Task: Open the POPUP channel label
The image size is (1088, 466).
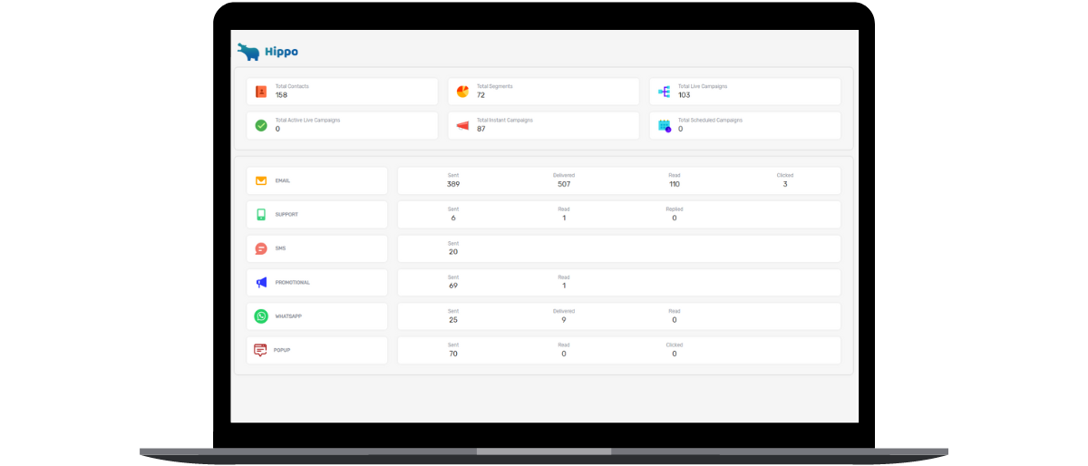Action: [x=282, y=350]
